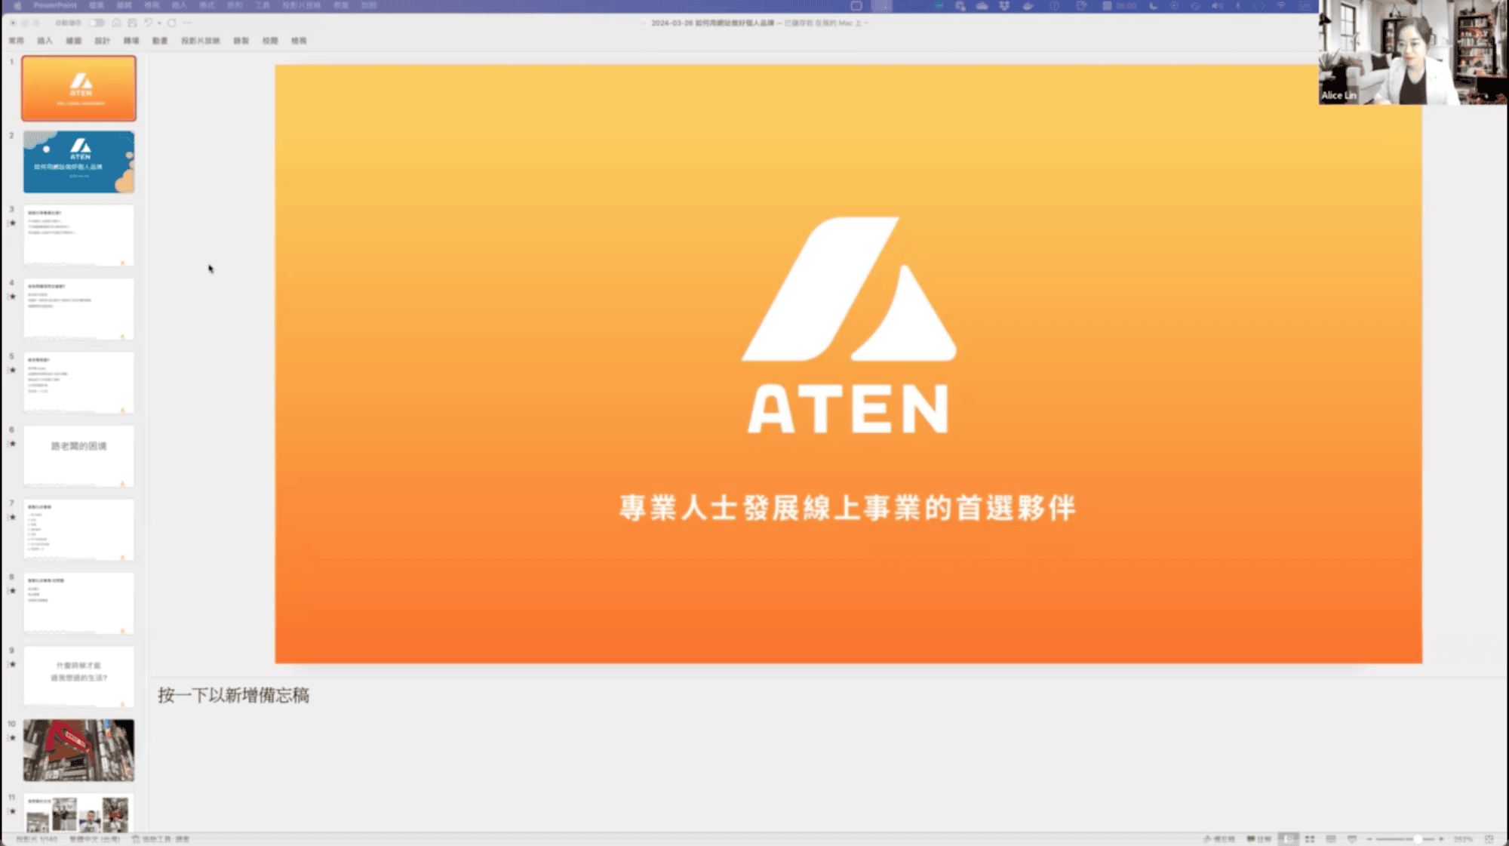Select slide 7 thumbnail in the panel

coord(78,529)
